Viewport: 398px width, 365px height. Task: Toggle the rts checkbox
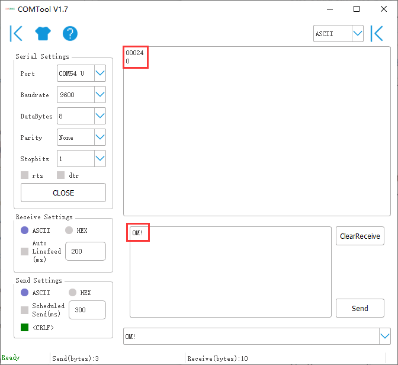pos(24,175)
